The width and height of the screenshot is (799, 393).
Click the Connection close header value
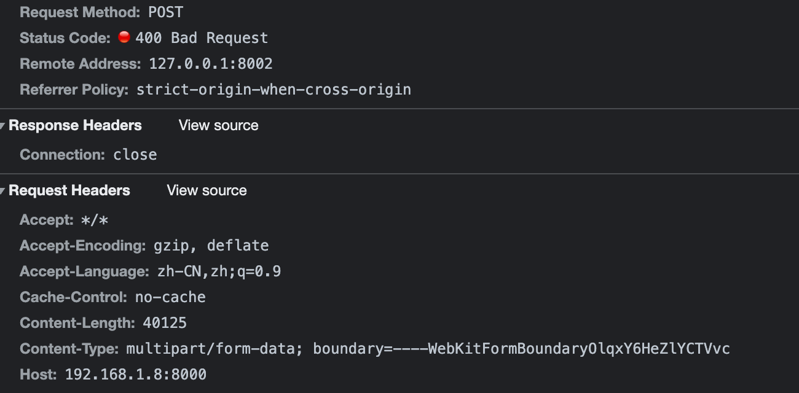pos(135,154)
